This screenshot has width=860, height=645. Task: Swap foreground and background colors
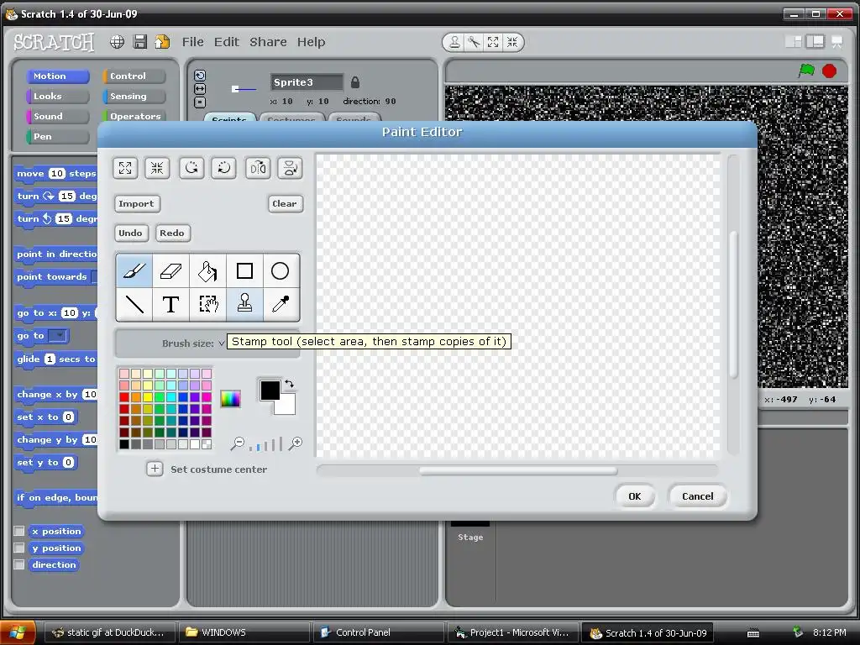click(289, 384)
